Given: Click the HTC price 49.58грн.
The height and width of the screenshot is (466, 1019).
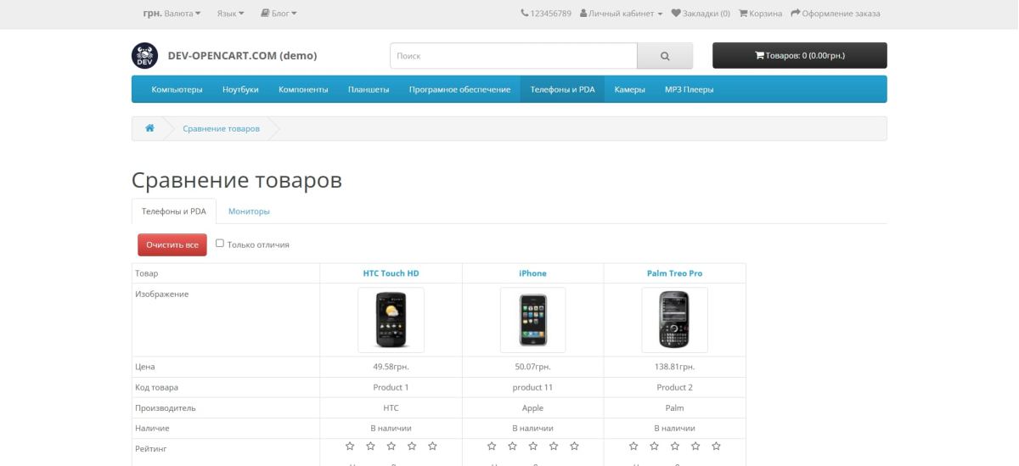Looking at the screenshot, I should [x=391, y=368].
